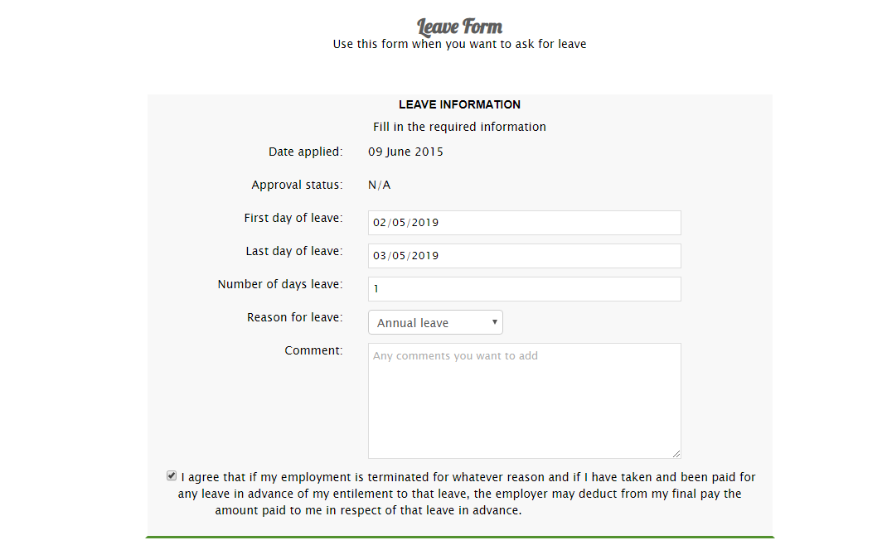
Task: Click the agreement text beside the checkbox
Action: click(467, 494)
